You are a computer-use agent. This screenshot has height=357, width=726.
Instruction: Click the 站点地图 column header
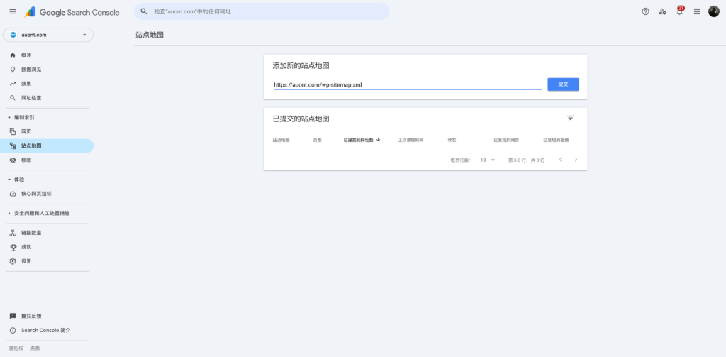pos(281,140)
